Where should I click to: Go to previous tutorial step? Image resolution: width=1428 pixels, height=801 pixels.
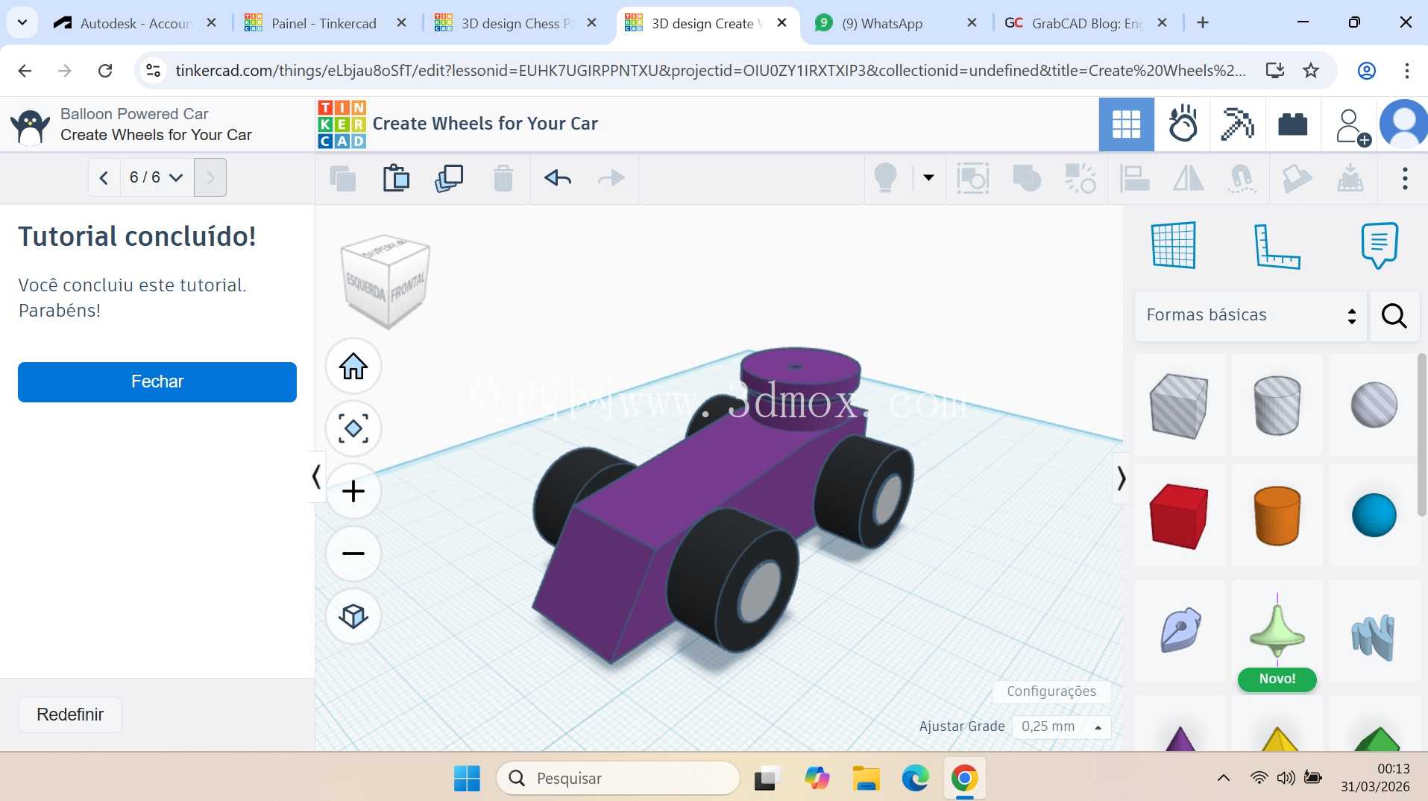point(104,177)
